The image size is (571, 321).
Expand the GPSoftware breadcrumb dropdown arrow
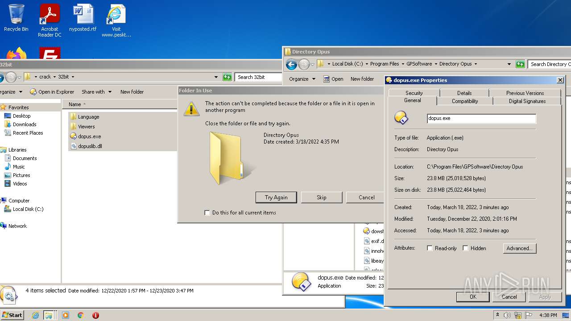[436, 64]
